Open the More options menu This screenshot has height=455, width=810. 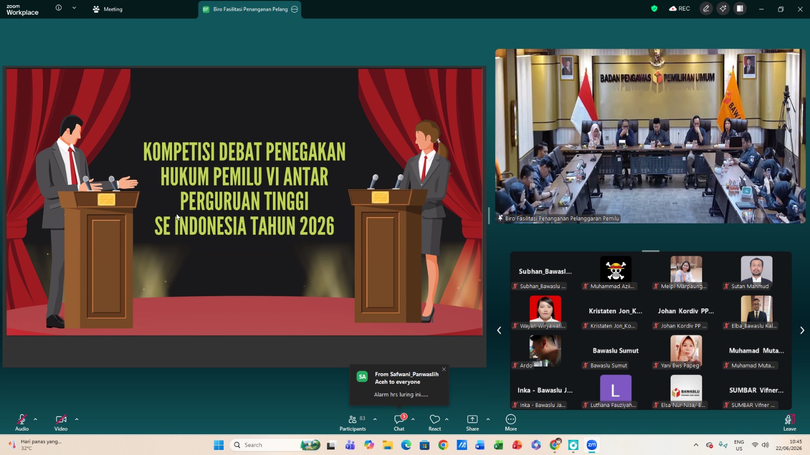(511, 422)
